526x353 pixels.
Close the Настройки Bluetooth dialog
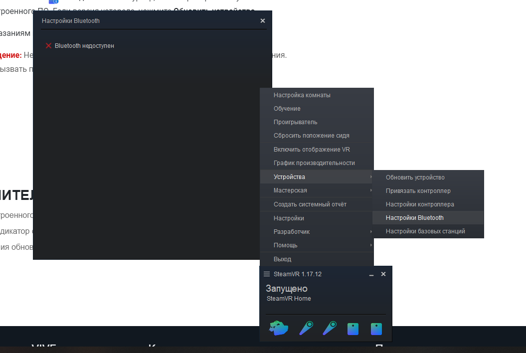point(263,21)
